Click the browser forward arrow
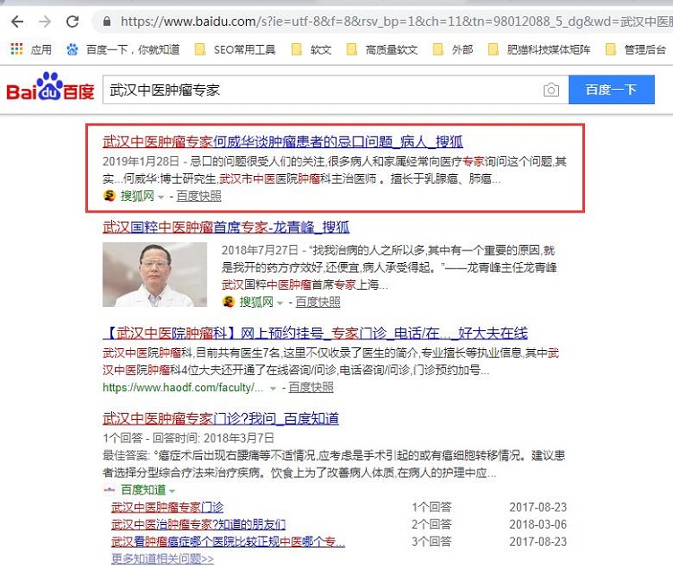The image size is (673, 569). pyautogui.click(x=45, y=21)
